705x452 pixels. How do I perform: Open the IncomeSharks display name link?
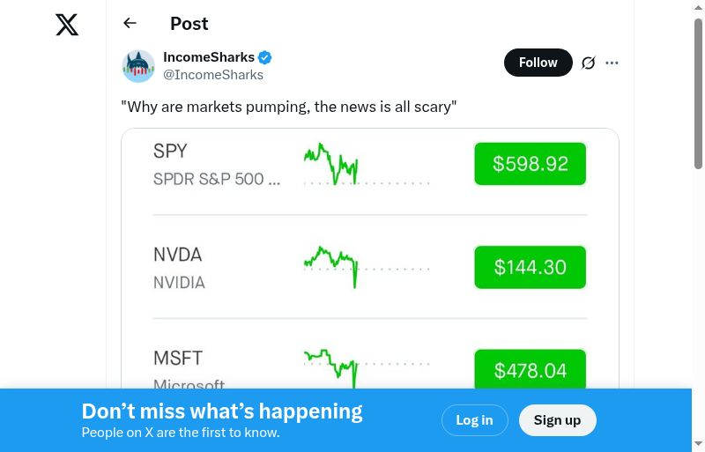point(209,57)
